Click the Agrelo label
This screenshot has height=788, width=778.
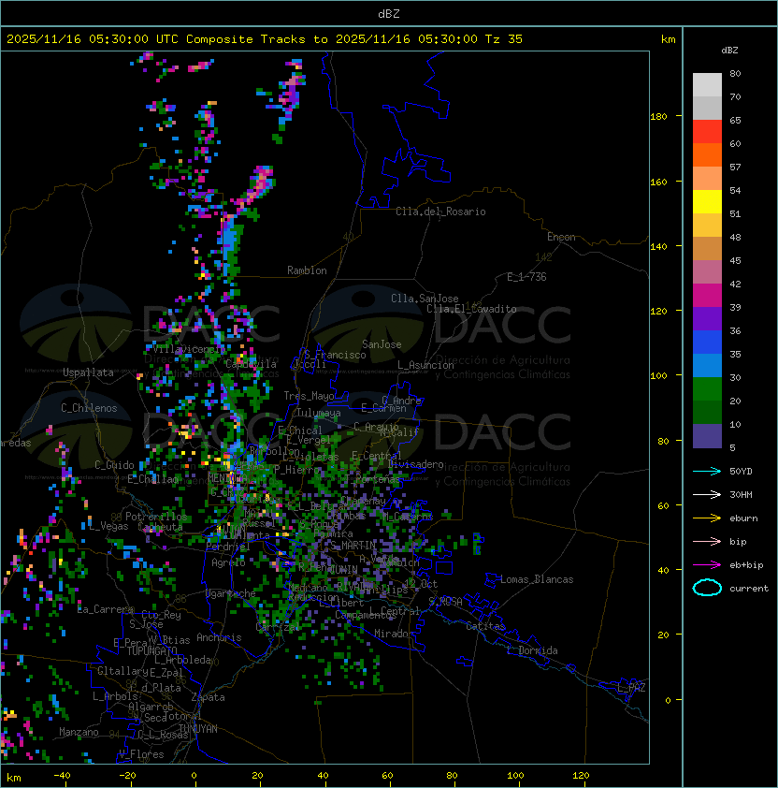228,562
